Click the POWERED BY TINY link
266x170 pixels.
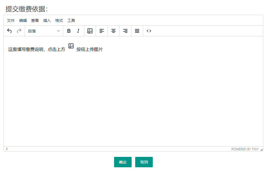(x=245, y=149)
